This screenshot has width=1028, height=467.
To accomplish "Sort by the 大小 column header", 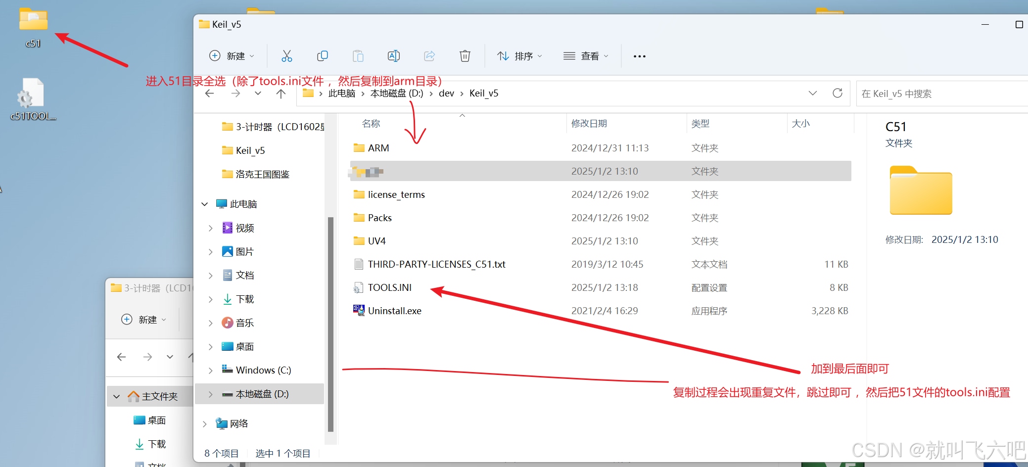I will coord(801,124).
